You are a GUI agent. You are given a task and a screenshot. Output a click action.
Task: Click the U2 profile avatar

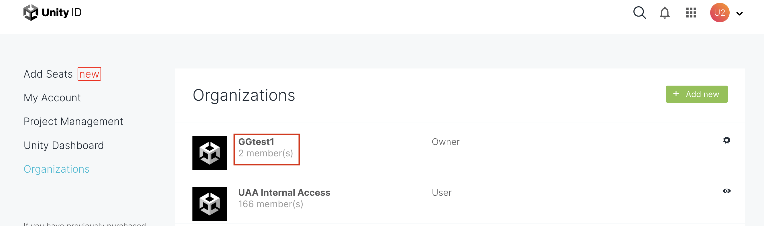click(720, 13)
